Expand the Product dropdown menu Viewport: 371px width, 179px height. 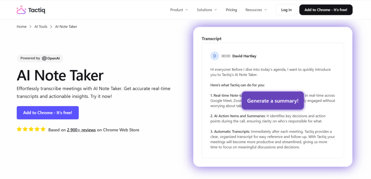pyautogui.click(x=179, y=10)
